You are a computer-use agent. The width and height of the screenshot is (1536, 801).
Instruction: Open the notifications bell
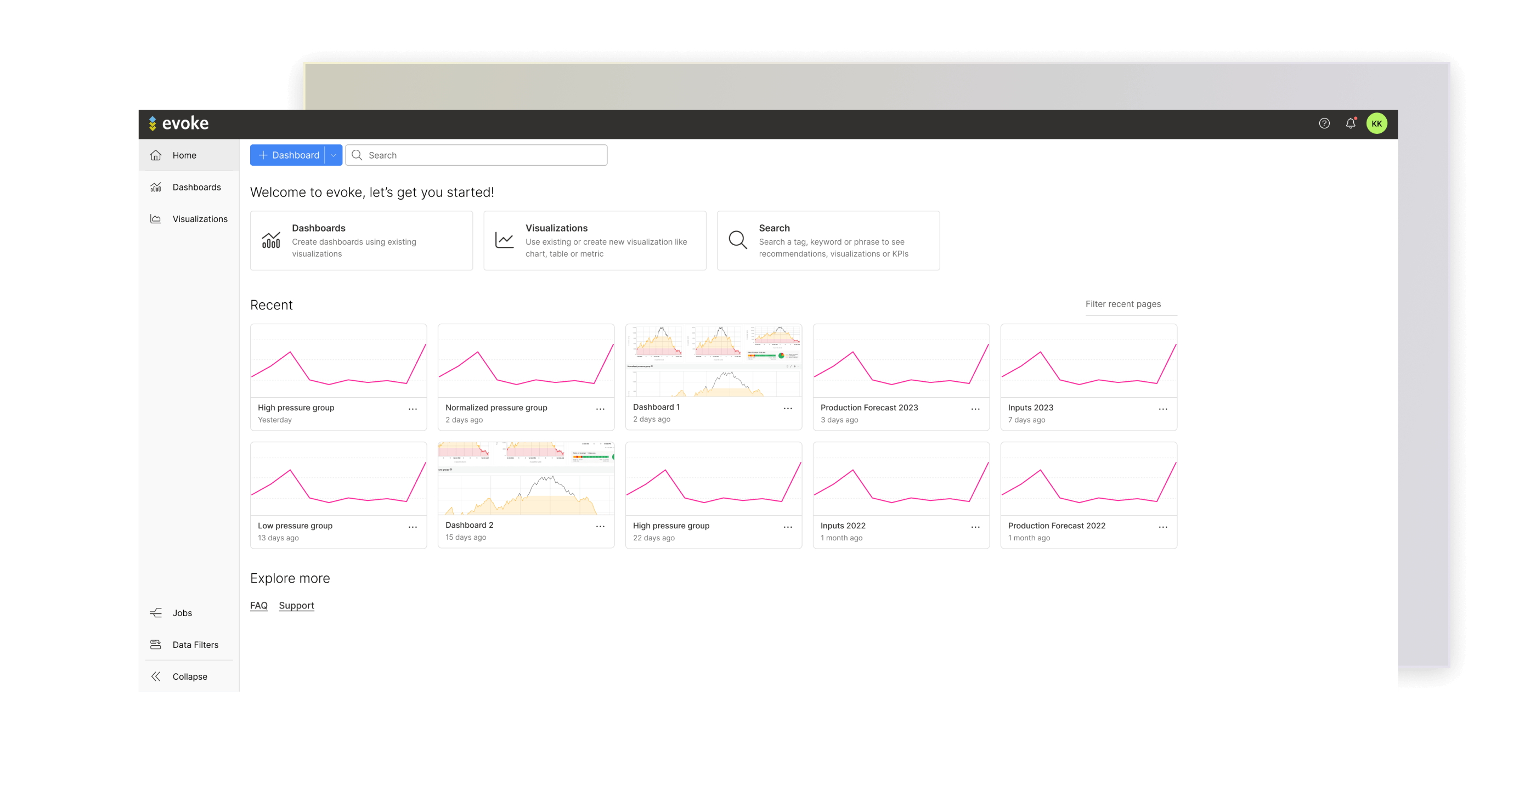click(1351, 123)
